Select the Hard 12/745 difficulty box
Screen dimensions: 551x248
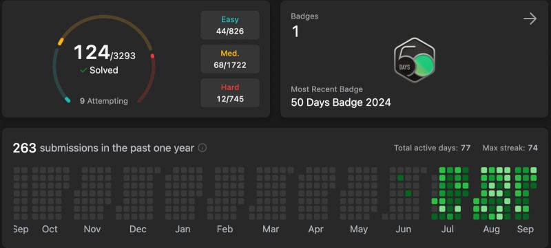tap(230, 93)
